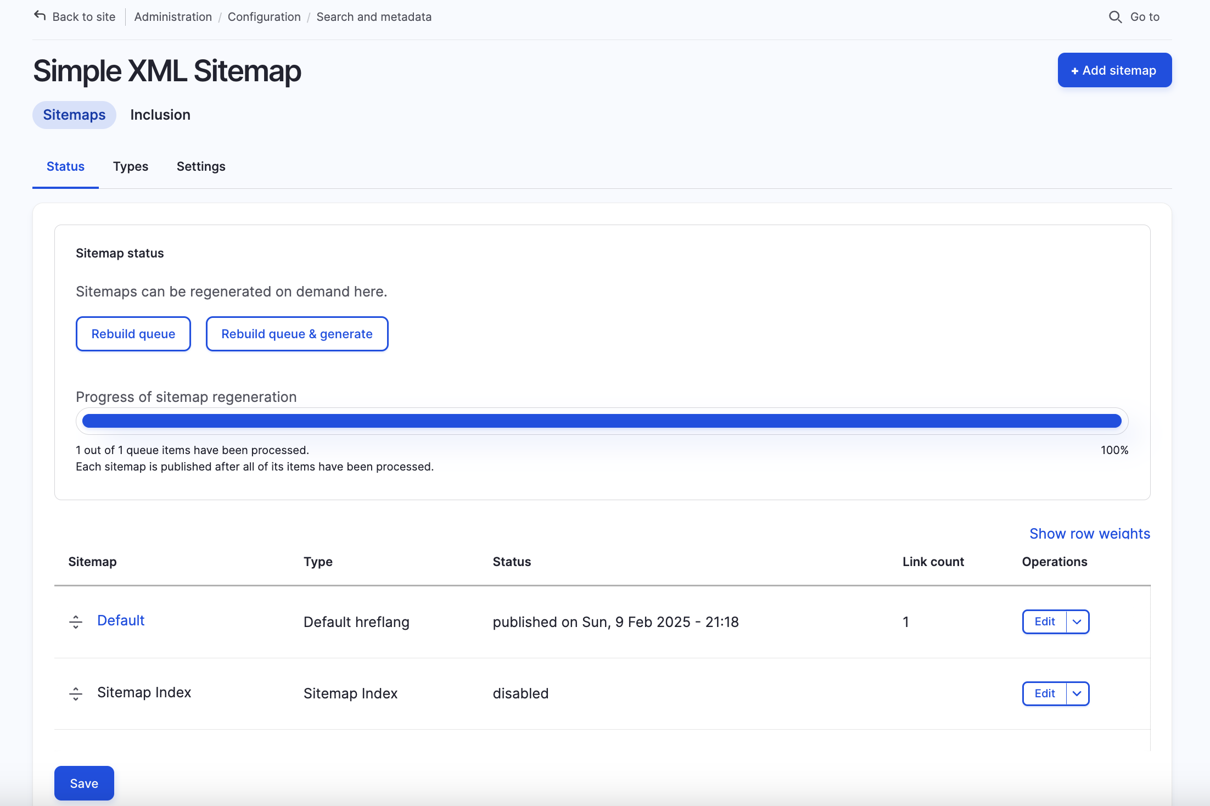Click the Save button
The width and height of the screenshot is (1210, 806).
[x=85, y=782]
